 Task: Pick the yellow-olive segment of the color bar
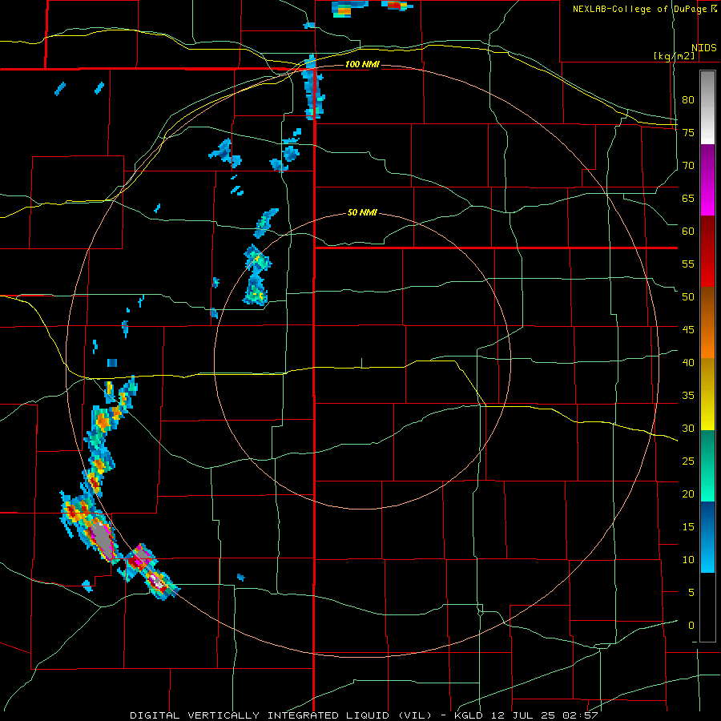point(707,394)
